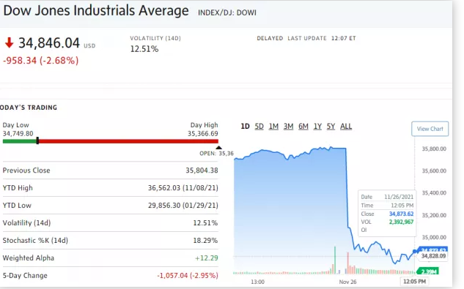Click the Previous Close value 35,804.38
464x289 pixels.
point(202,170)
